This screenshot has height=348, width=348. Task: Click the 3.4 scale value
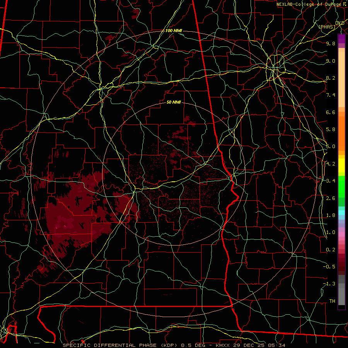click(331, 181)
